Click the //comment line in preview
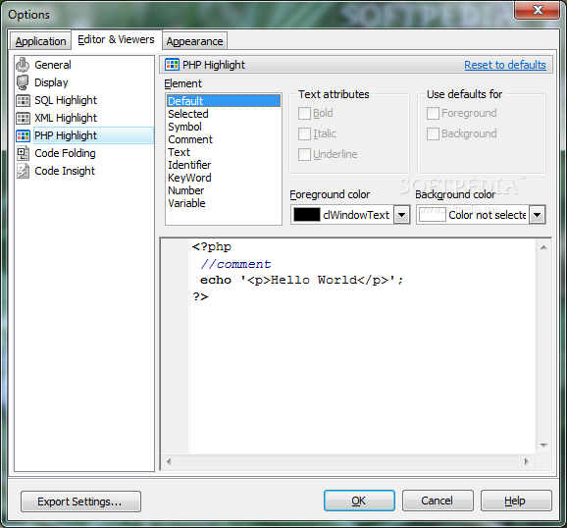567x528 pixels. pyautogui.click(x=235, y=264)
